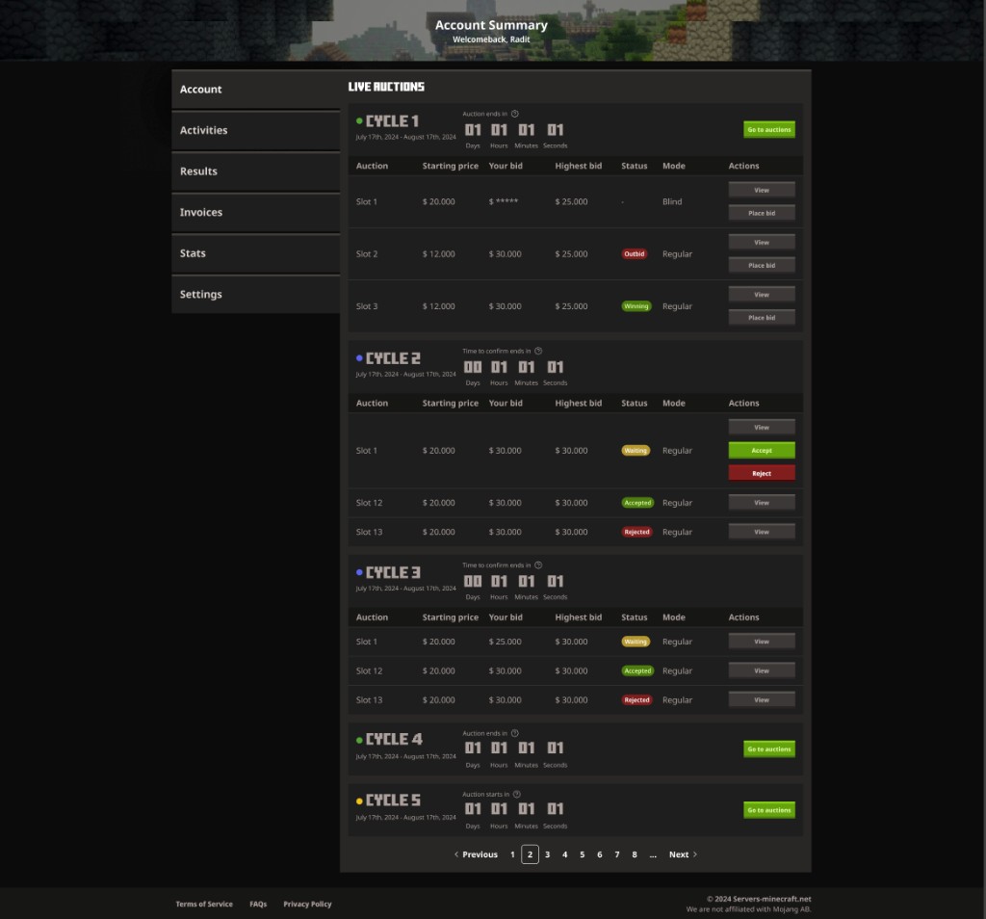
Task: Switch to the Results sidebar tab
Action: [256, 171]
